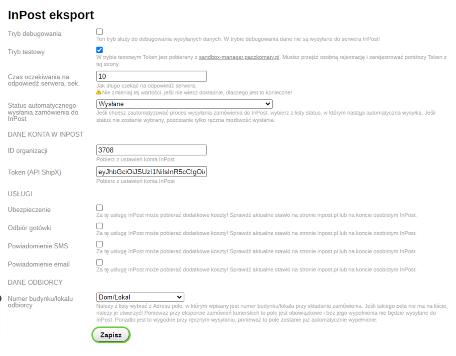Turn on Powiadomienie SMS checkbox
This screenshot has width=456, height=356.
[x=100, y=244]
